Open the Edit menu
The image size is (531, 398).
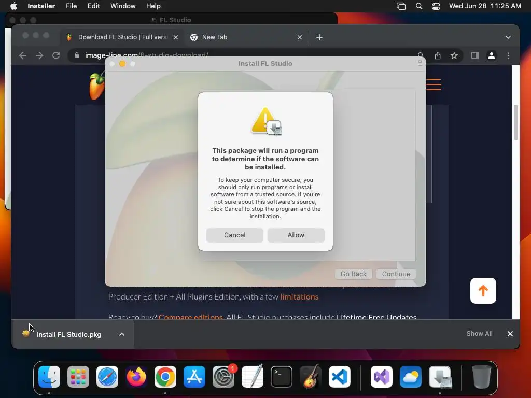(93, 6)
